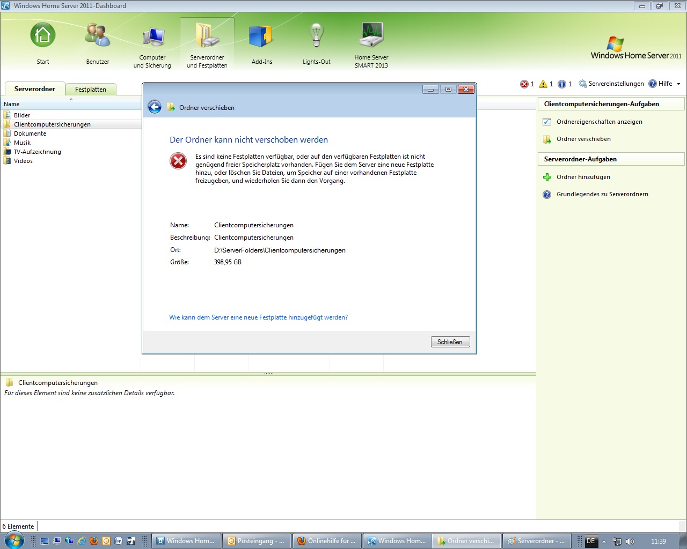Click the DE language indicator
The height and width of the screenshot is (549, 687).
pos(591,541)
